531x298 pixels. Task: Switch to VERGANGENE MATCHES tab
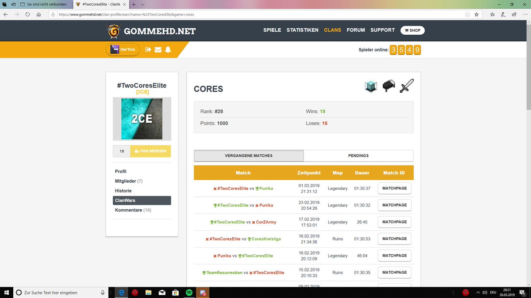click(x=249, y=156)
